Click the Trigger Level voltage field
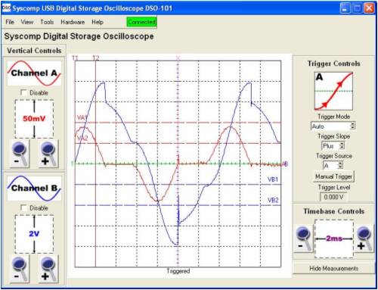The width and height of the screenshot is (378, 290). pos(333,197)
